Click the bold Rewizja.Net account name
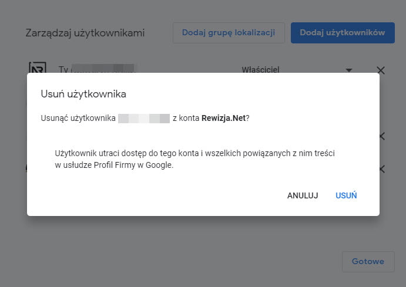 coord(223,118)
